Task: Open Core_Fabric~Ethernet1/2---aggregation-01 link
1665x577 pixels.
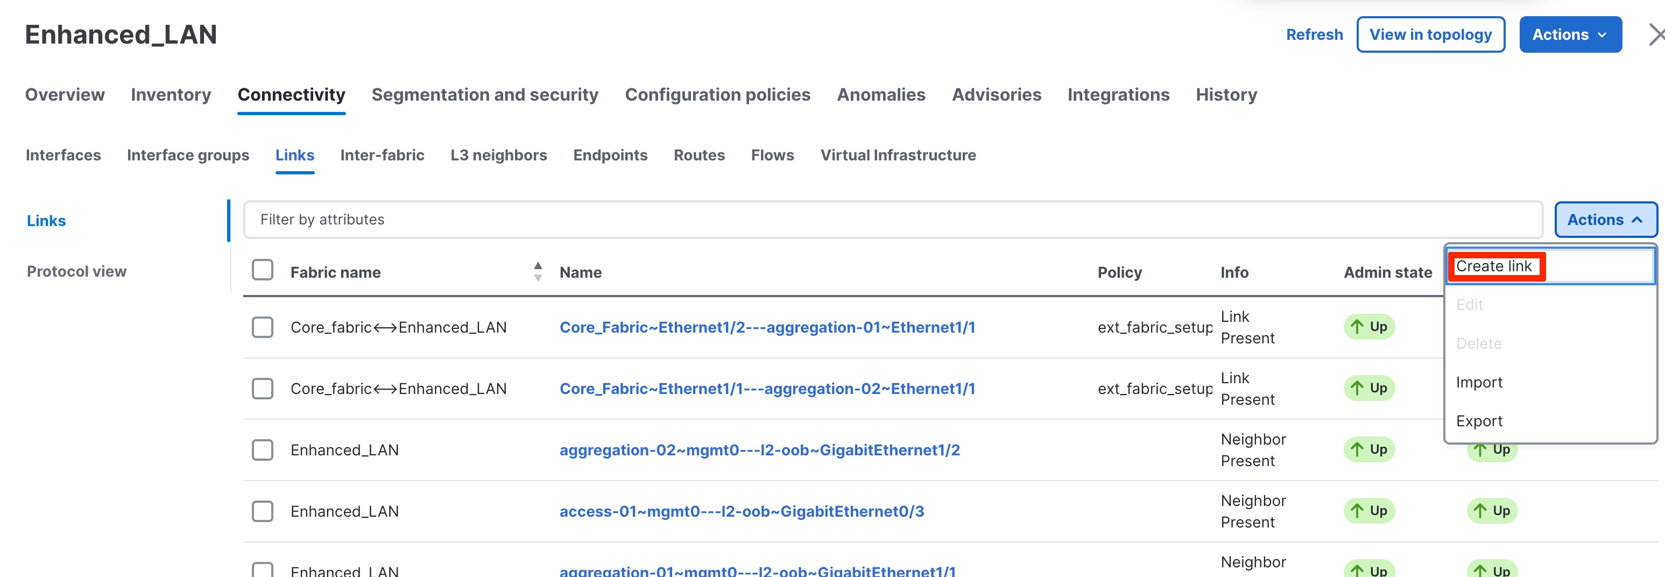Action: click(766, 328)
